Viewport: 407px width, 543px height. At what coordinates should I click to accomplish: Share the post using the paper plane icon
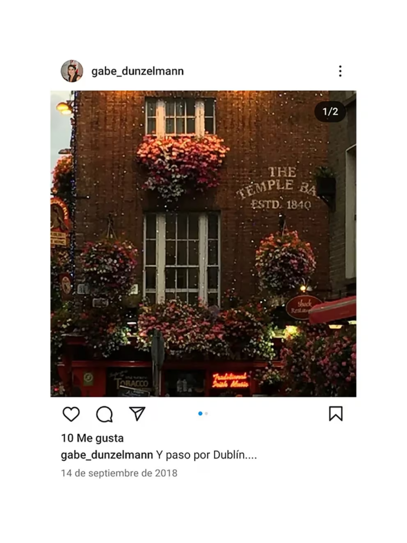[137, 414]
